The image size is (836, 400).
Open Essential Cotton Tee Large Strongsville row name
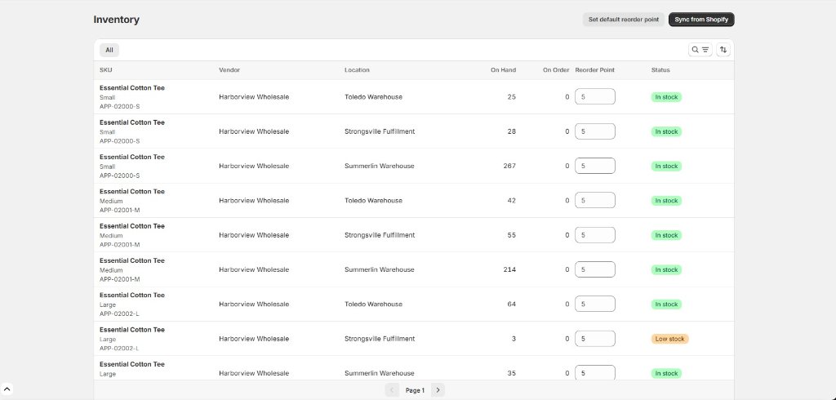point(132,330)
